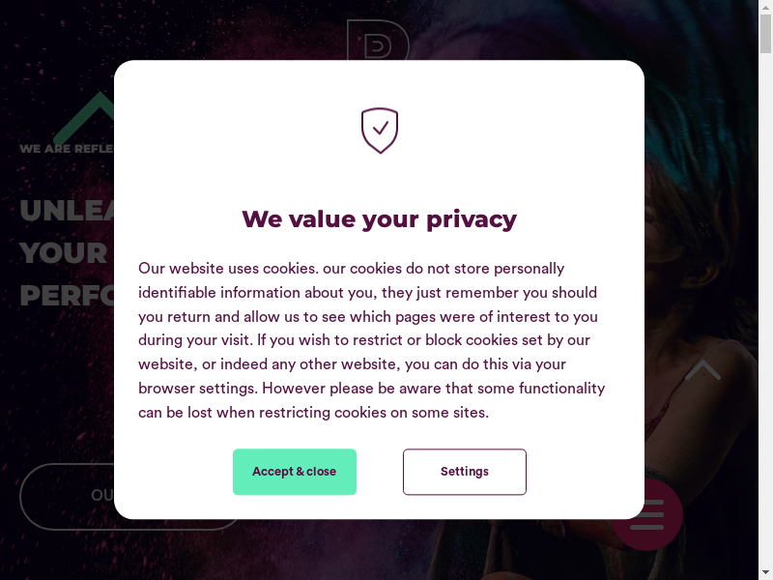Viewport: 773px width, 580px height.
Task: Click the grey up-chevron on the right
Action: [x=702, y=369]
